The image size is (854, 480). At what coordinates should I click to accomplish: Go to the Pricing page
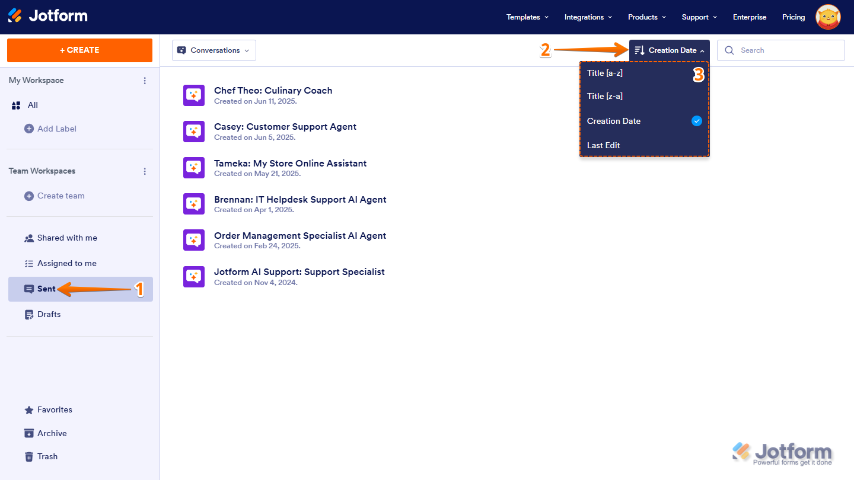(794, 17)
